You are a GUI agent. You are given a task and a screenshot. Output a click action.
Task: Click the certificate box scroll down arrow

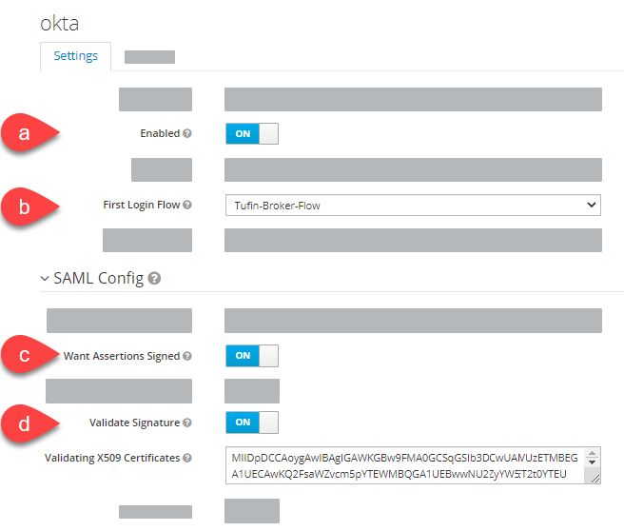593,462
